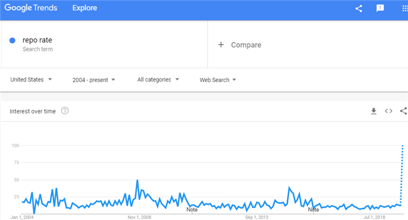The image size is (408, 220).
Task: Download the Interest over time CSV
Action: point(374,111)
